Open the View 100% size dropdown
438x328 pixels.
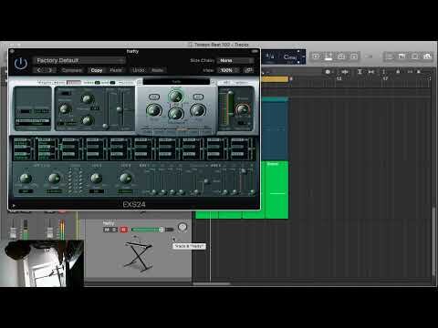228,70
